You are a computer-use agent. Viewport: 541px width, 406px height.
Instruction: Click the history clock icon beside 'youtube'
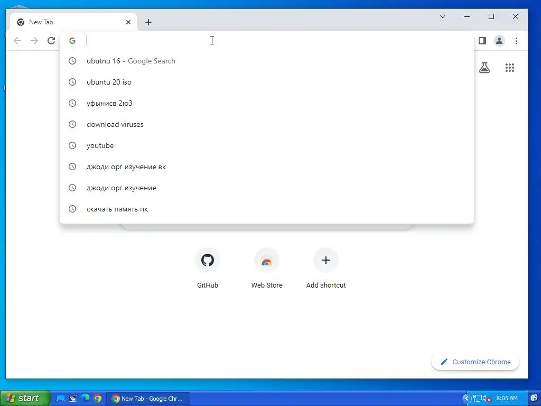point(72,145)
